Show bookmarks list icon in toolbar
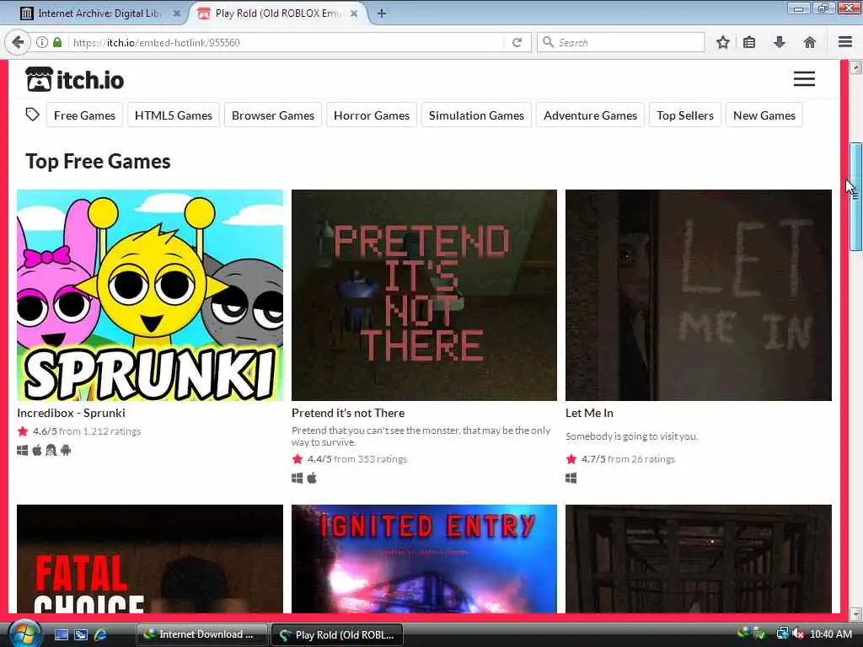 pyautogui.click(x=749, y=42)
